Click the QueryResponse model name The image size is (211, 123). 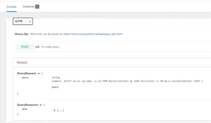pyautogui.click(x=27, y=105)
